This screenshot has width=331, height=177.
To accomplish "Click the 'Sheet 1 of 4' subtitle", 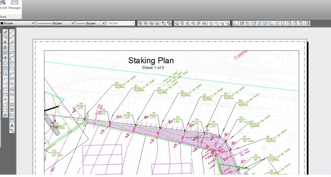I will pos(153,68).
